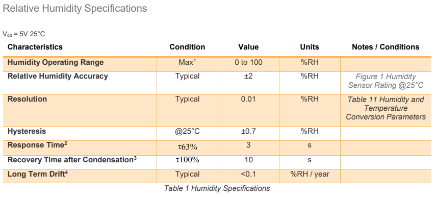This screenshot has height=197, width=436.
Task: Click Recovery Time after Condensation label
Action: (x=72, y=160)
